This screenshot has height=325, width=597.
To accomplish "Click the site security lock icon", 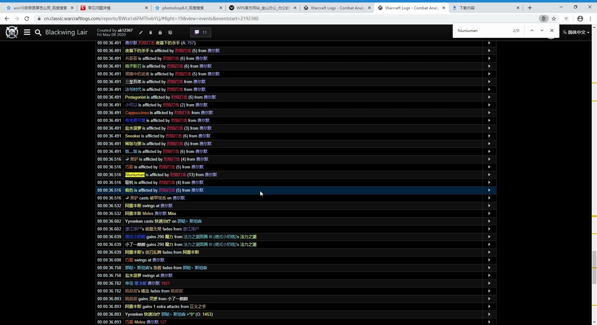I will (39, 19).
